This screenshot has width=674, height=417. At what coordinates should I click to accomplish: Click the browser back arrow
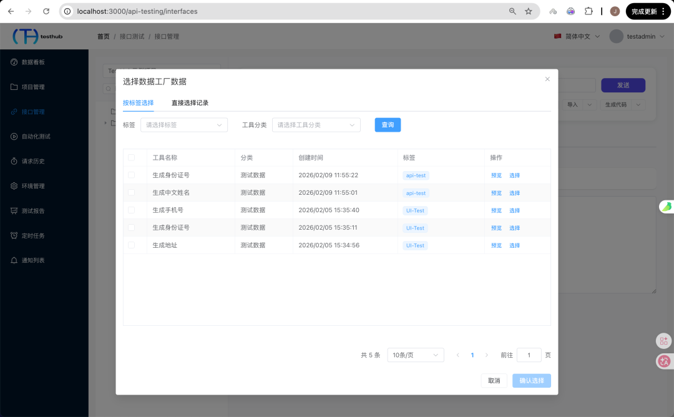[x=11, y=11]
